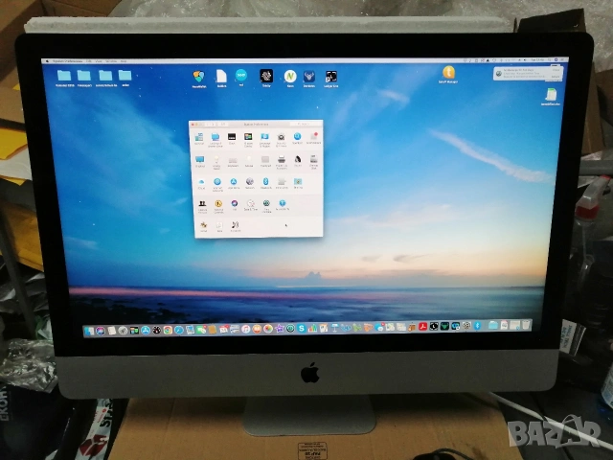This screenshot has width=613, height=460.
Task: Open the Siri preferences pane
Action: [235, 205]
